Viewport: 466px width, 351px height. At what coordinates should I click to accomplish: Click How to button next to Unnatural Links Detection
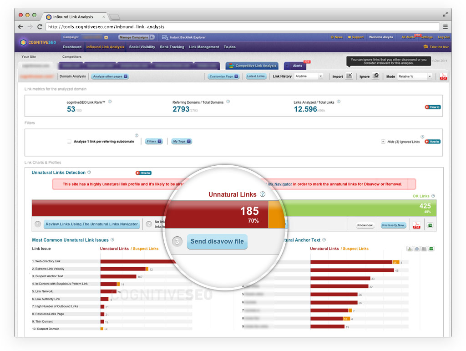point(143,173)
